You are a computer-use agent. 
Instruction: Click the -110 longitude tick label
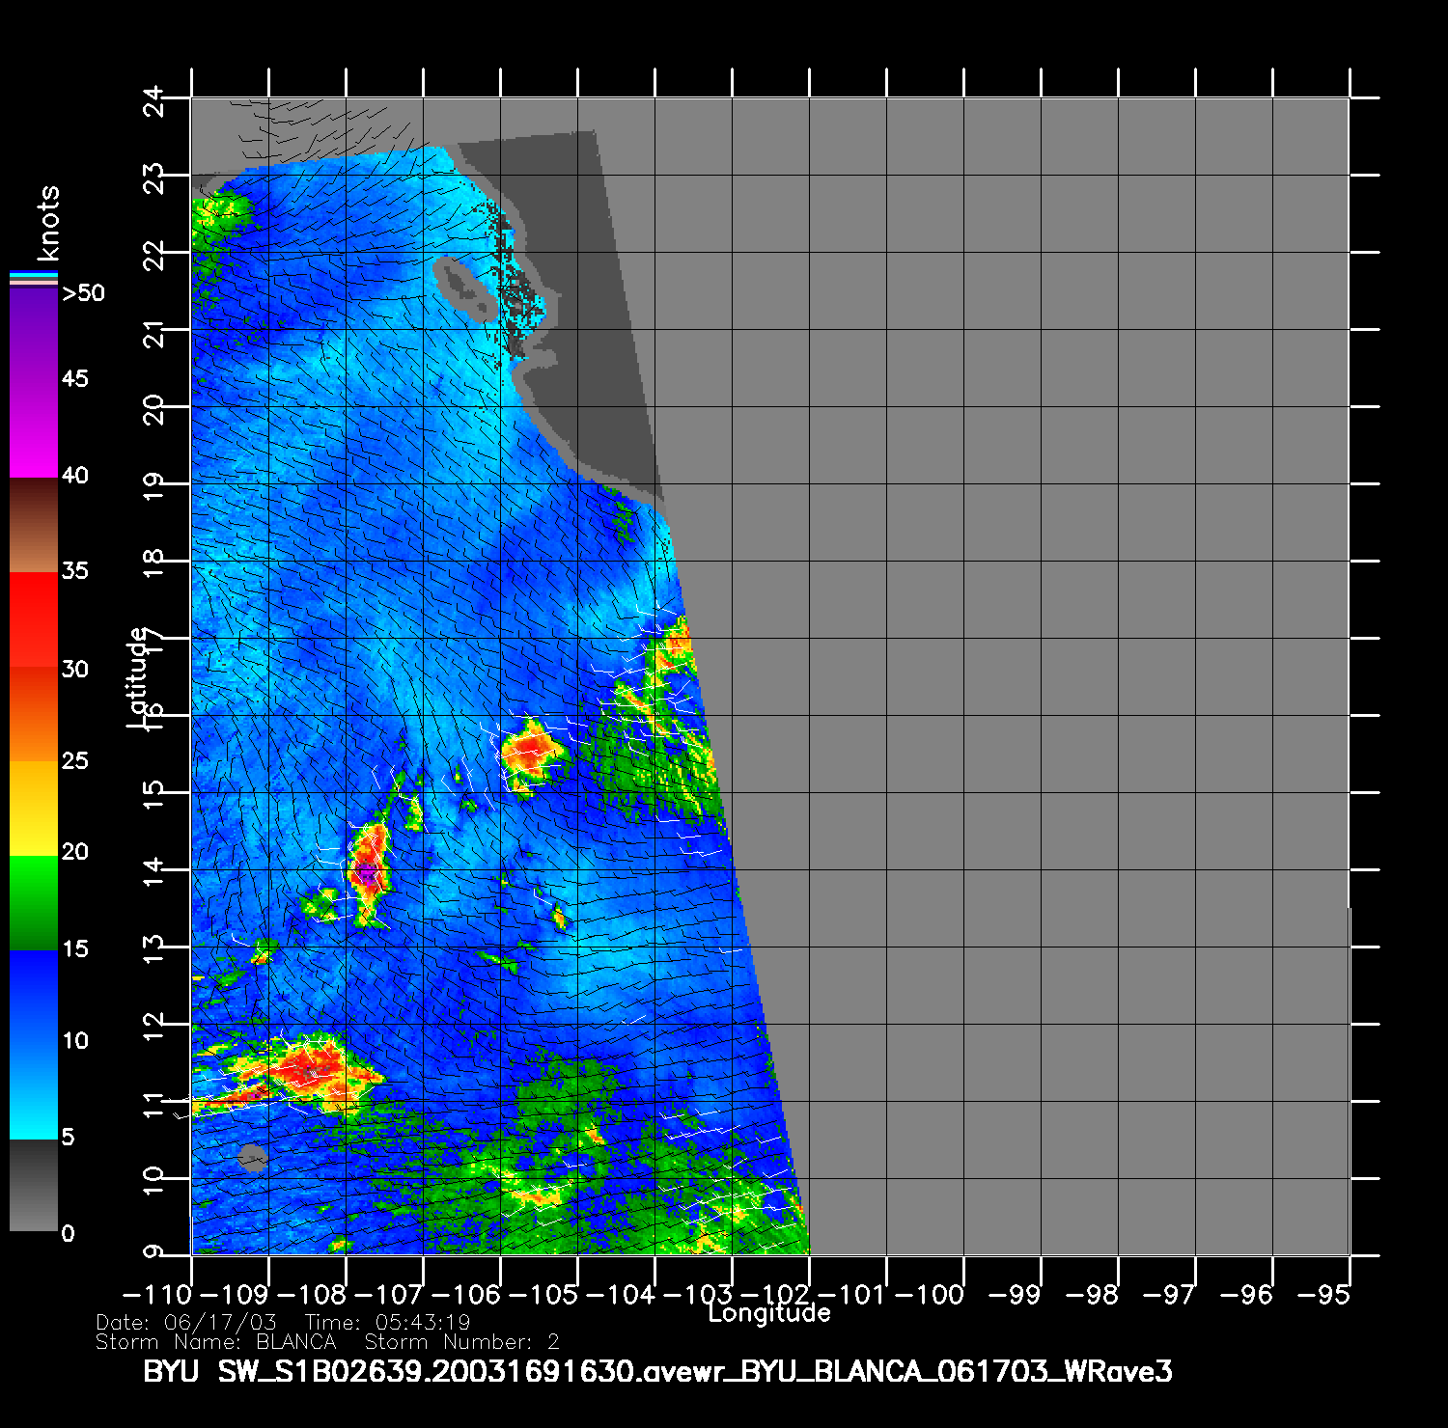[x=158, y=1295]
